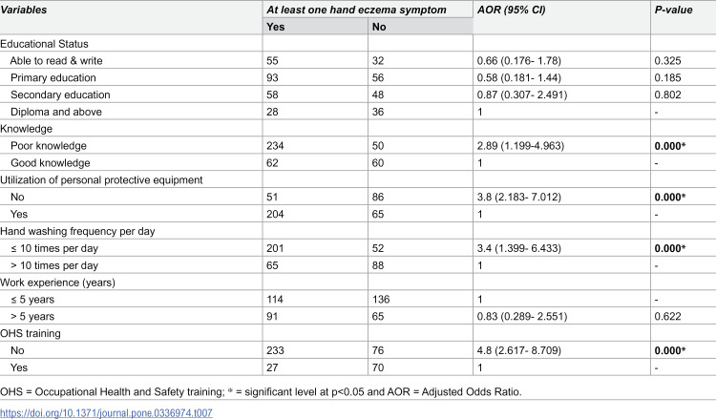Viewport: 716px width, 419px height.
Task: Select the 2.89 (1.199-4.963) AOR cell
Action: [520, 146]
